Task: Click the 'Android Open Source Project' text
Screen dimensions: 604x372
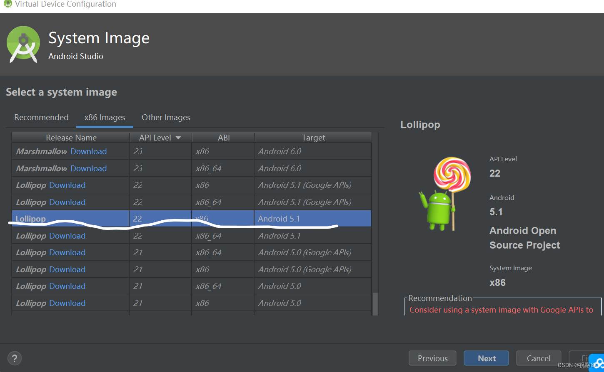Action: (525, 238)
